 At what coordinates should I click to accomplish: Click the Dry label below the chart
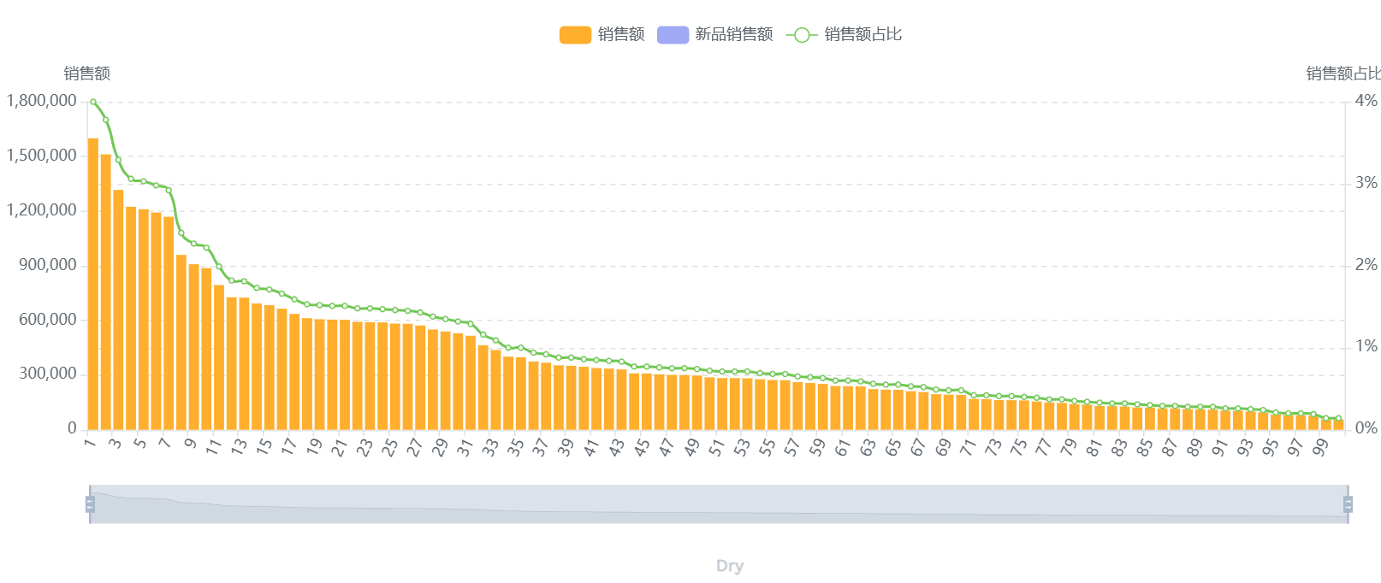click(x=730, y=566)
